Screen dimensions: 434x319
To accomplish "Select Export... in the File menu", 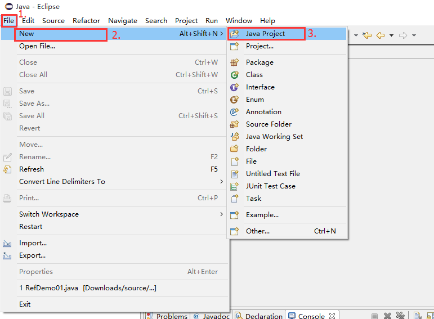I will coord(115,255).
